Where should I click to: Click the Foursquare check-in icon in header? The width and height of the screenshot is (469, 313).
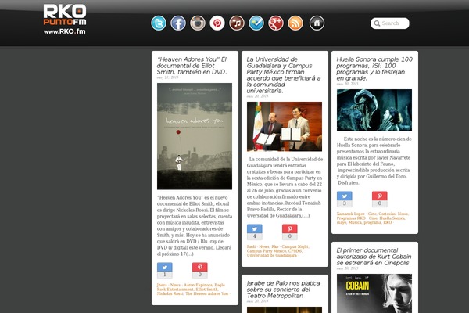tap(256, 23)
